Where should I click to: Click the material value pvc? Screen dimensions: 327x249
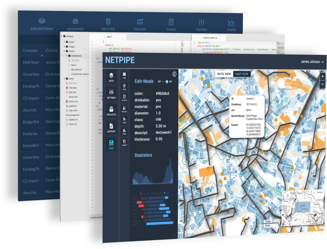pos(158,107)
